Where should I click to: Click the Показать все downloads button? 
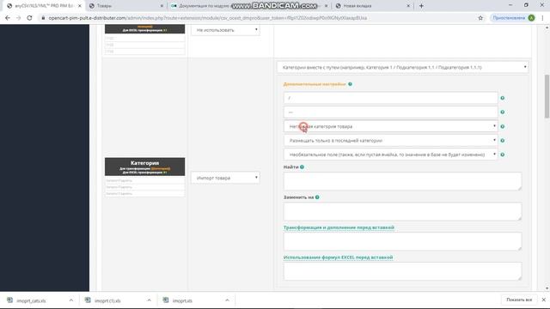tap(519, 300)
